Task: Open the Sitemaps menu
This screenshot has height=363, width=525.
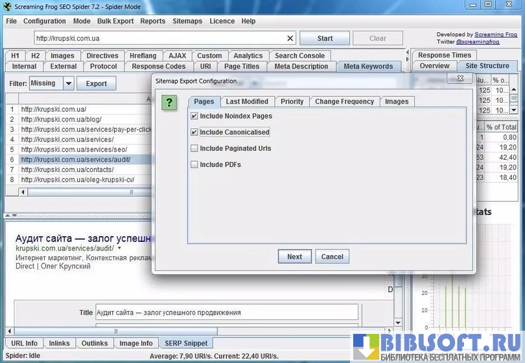Action: (187, 21)
